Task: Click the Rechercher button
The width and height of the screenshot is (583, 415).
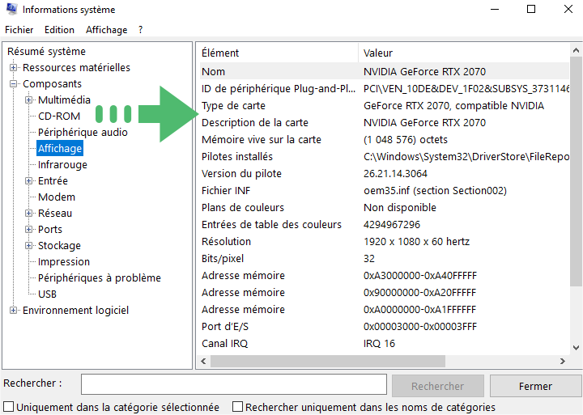Action: click(x=437, y=386)
